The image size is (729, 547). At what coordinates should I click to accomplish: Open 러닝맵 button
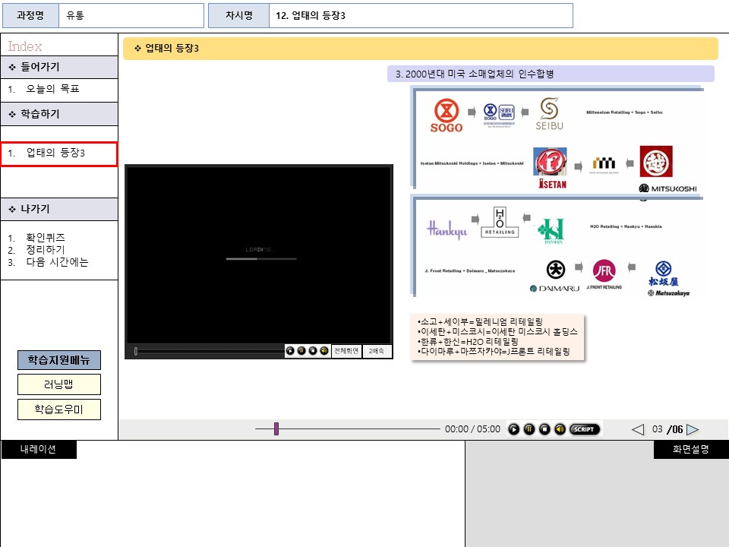[x=59, y=384]
